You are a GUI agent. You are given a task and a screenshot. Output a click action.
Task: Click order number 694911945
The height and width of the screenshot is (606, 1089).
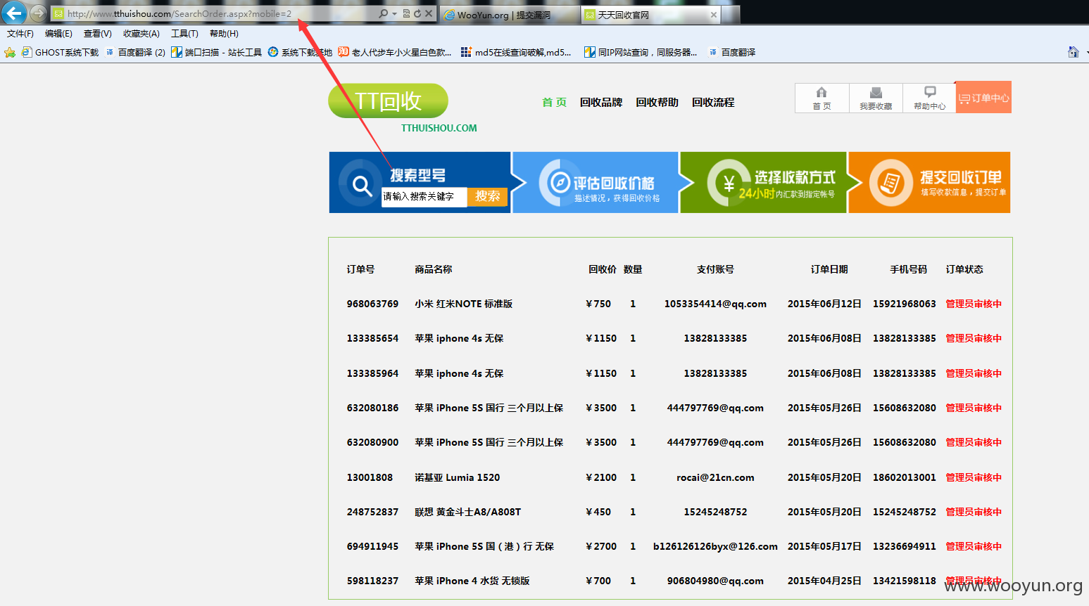(372, 546)
